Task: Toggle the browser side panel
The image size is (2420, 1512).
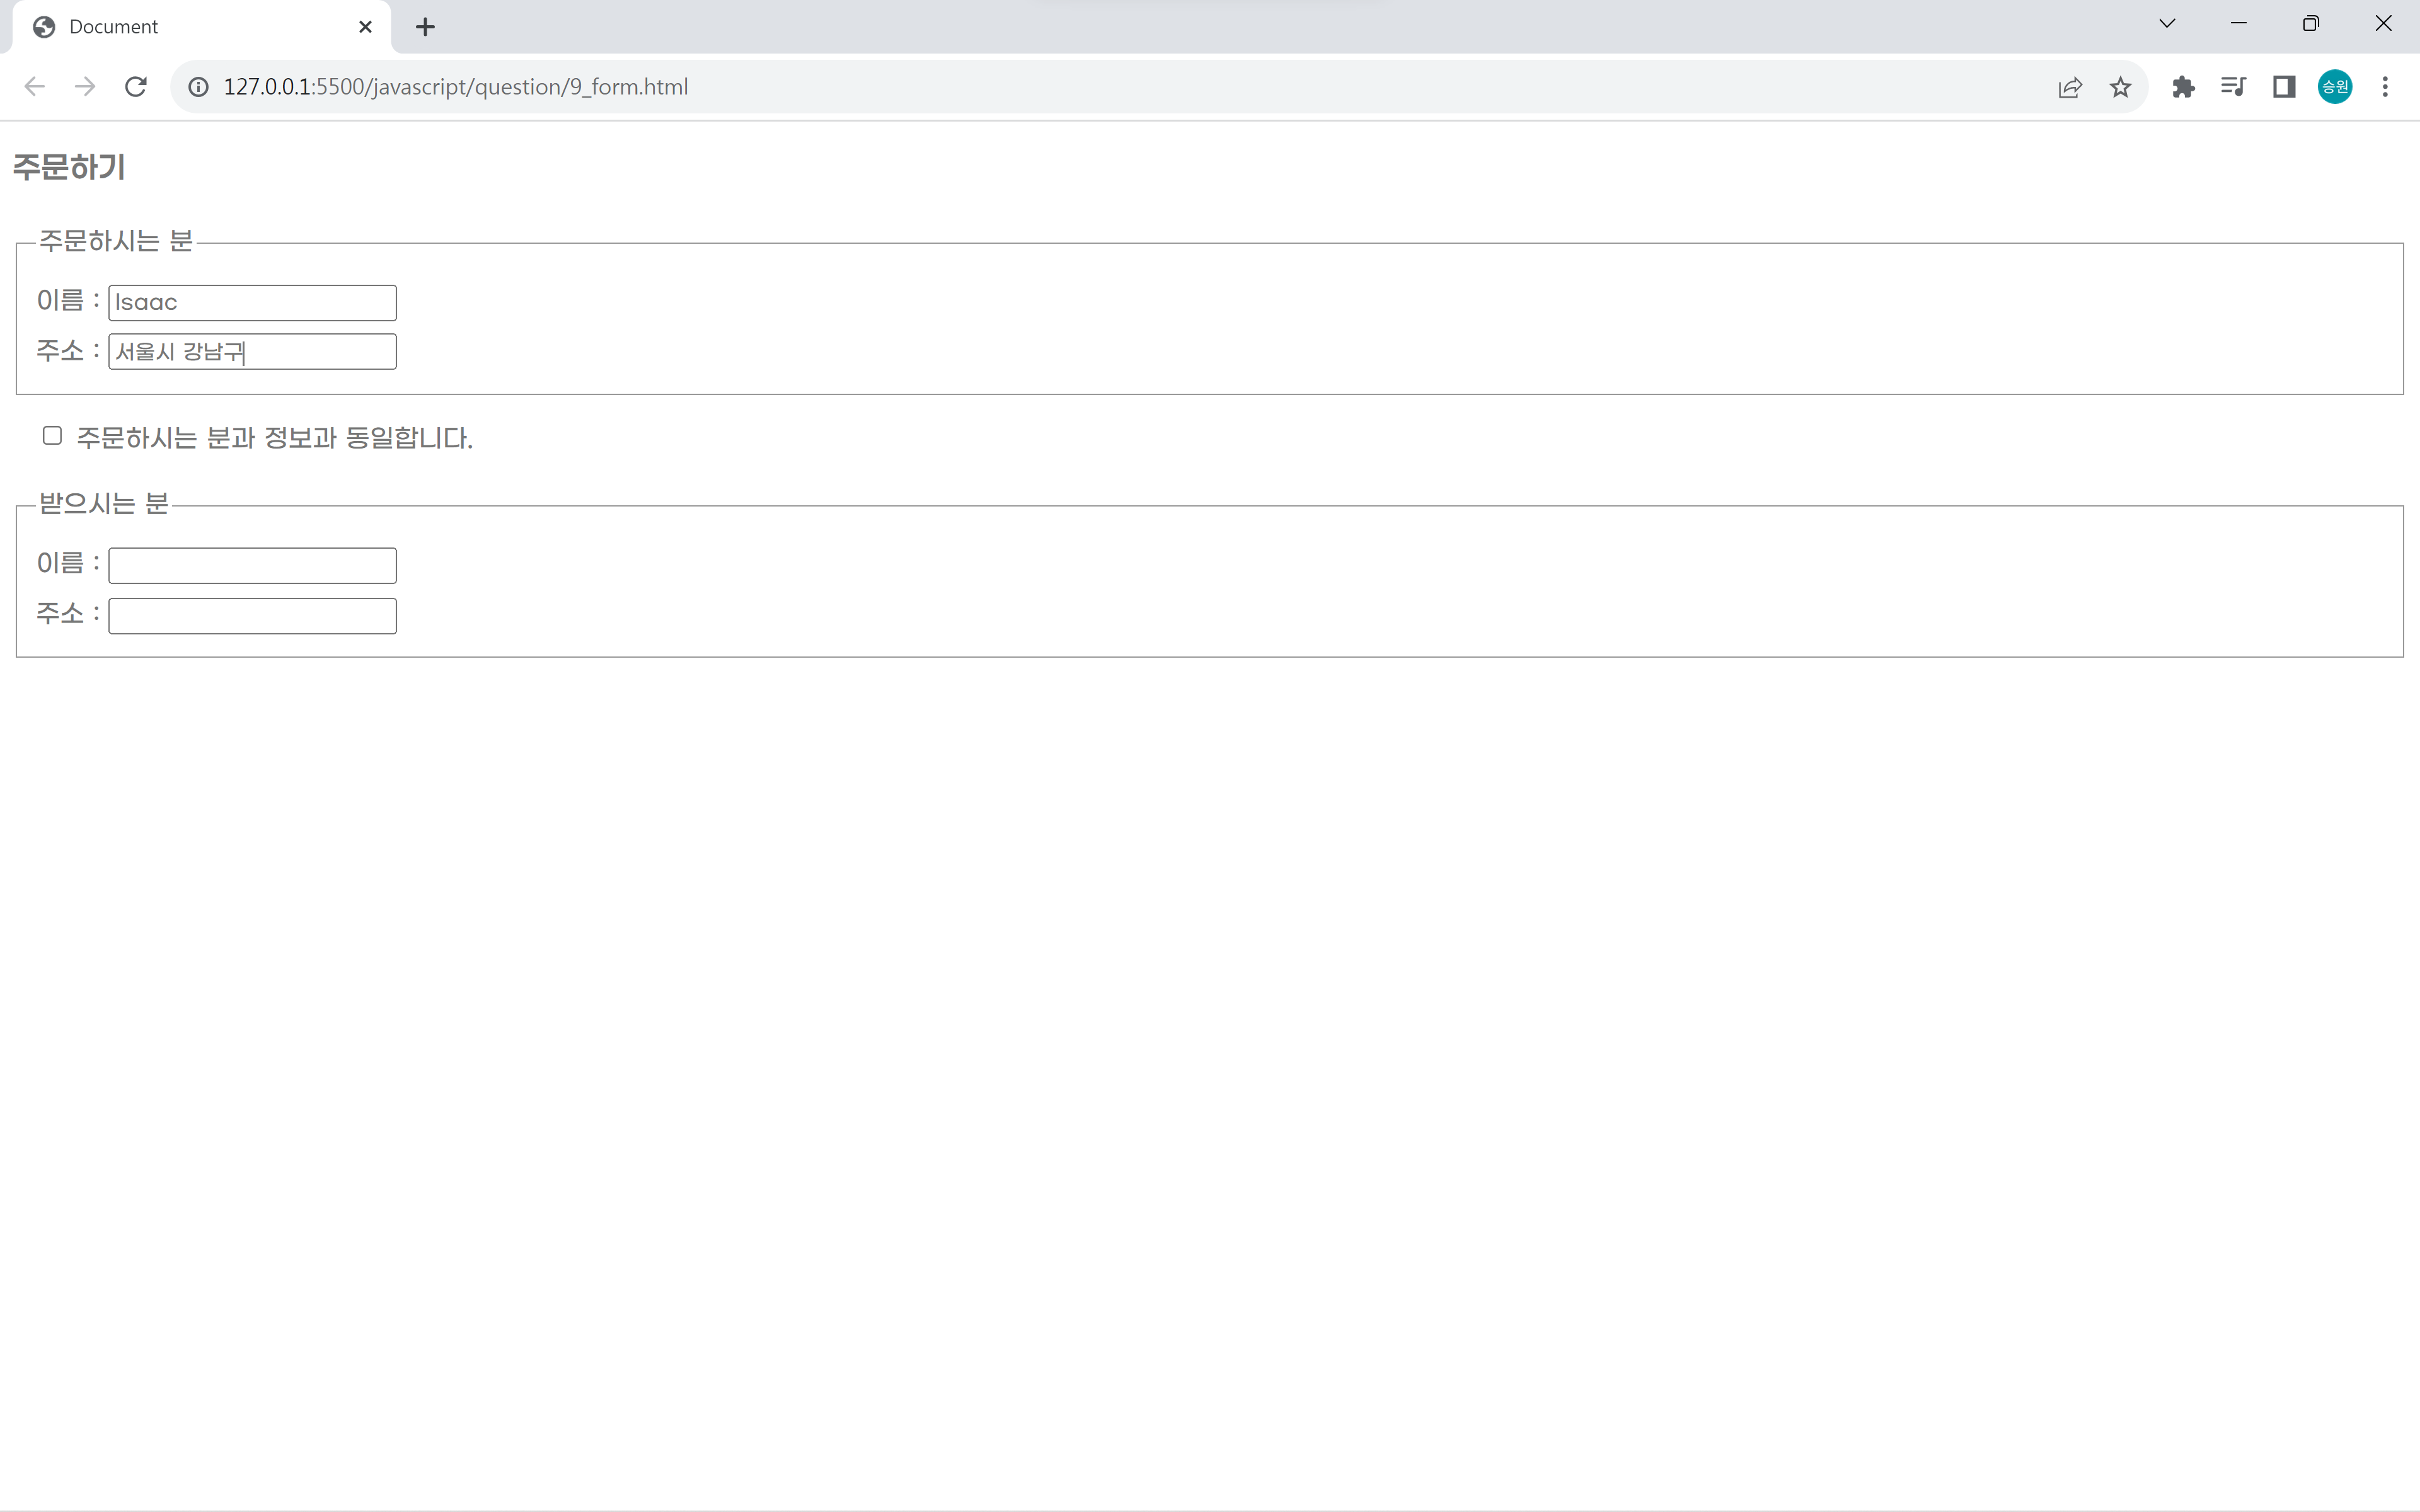Action: pyautogui.click(x=2284, y=87)
